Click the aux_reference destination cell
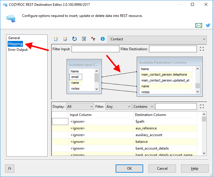 click(x=165, y=128)
